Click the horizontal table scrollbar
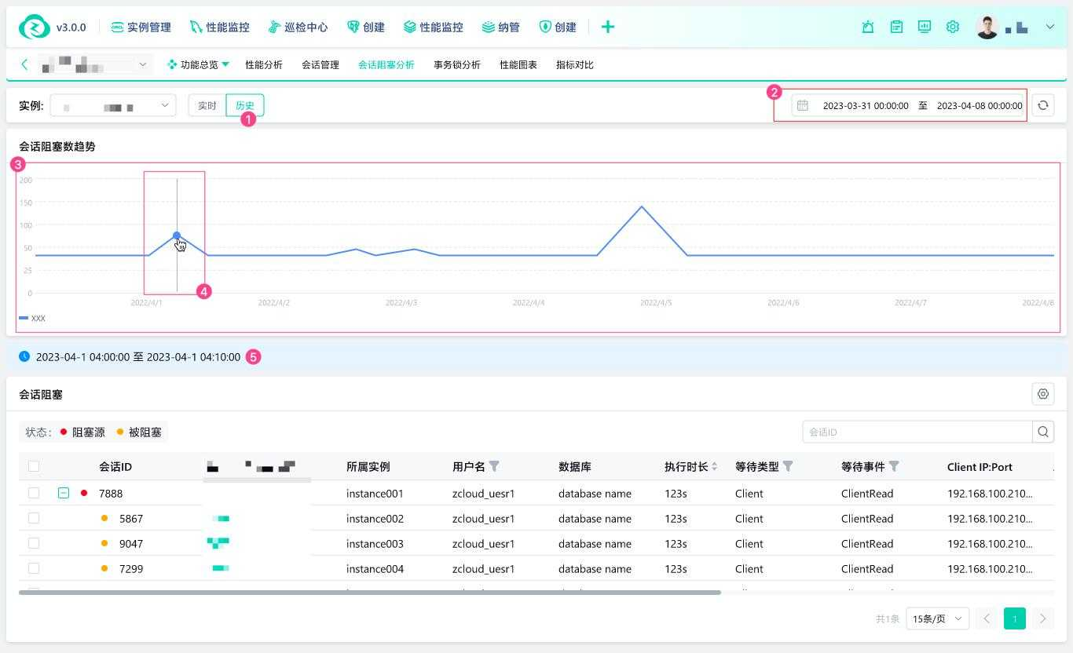This screenshot has width=1073, height=653. (370, 593)
